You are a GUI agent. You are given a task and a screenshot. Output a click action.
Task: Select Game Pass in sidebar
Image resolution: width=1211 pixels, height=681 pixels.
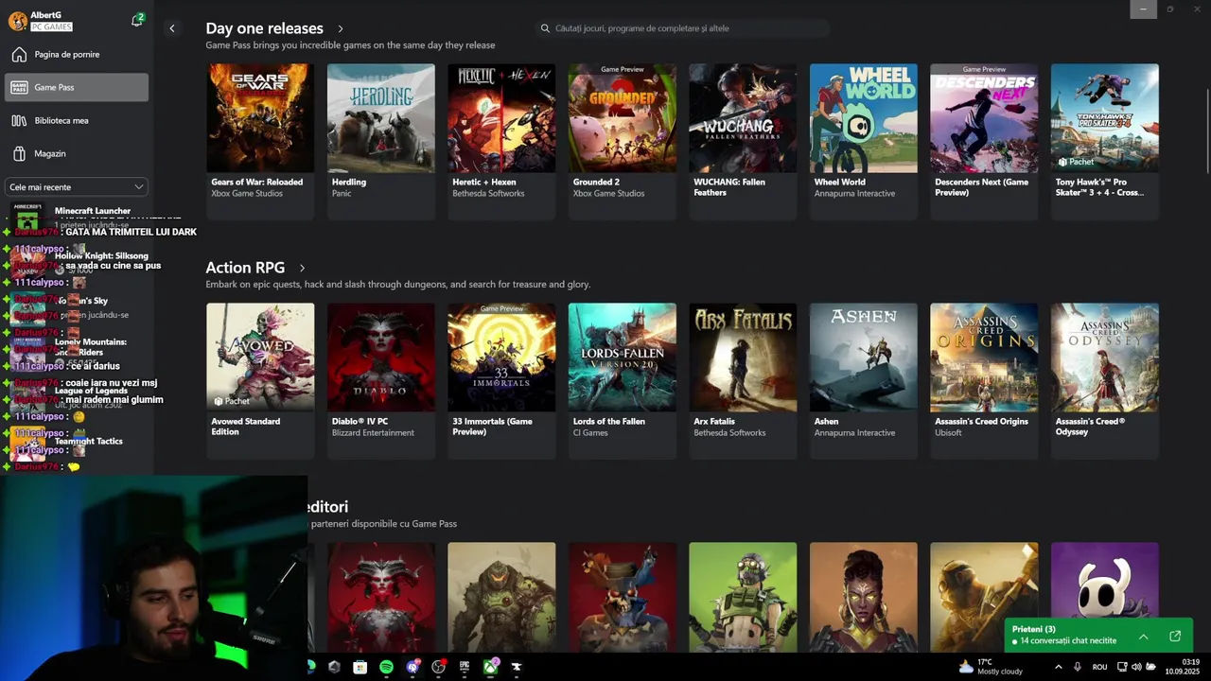[x=77, y=87]
